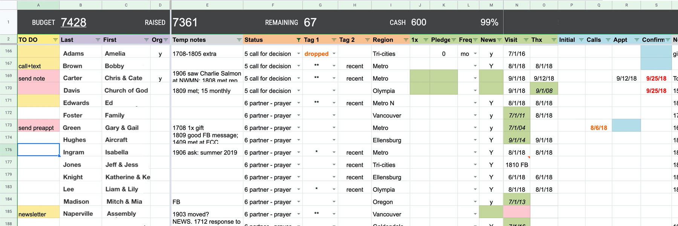This screenshot has height=226, width=678.
Task: Select the row 176 header
Action: click(x=8, y=150)
